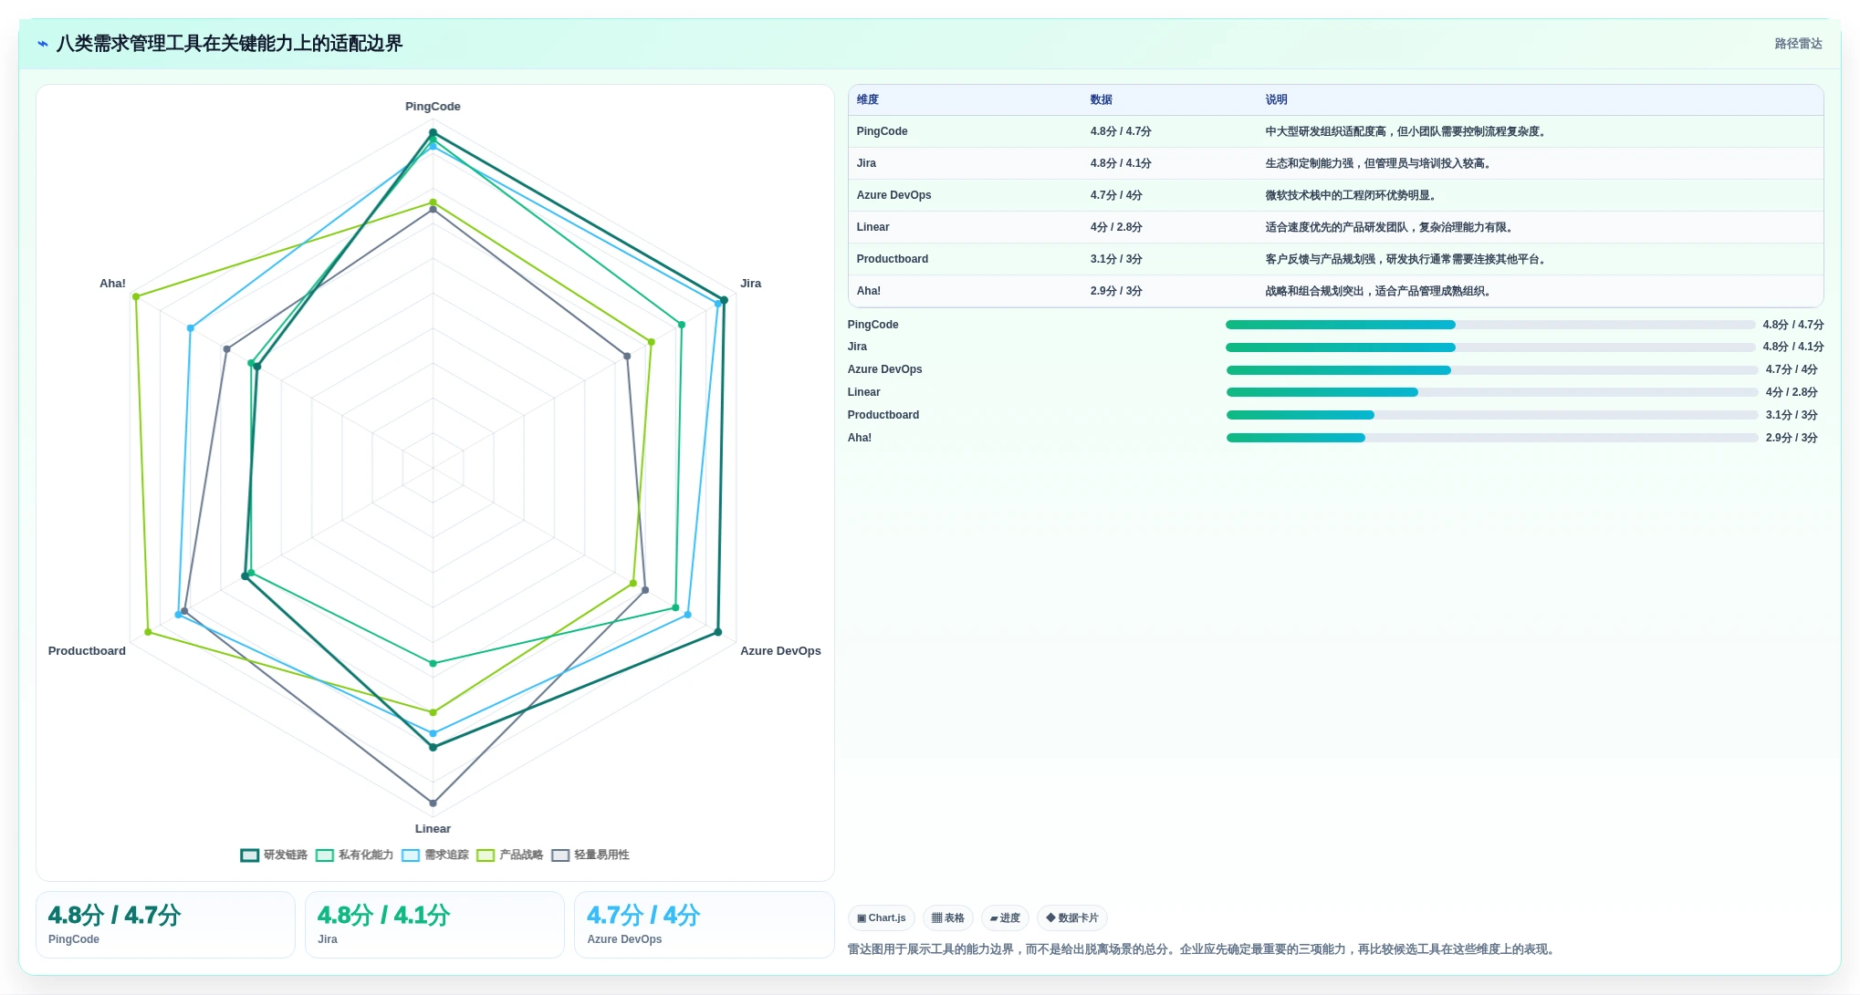
Task: Click the Productboard axis label on the radar
Action: 87,651
